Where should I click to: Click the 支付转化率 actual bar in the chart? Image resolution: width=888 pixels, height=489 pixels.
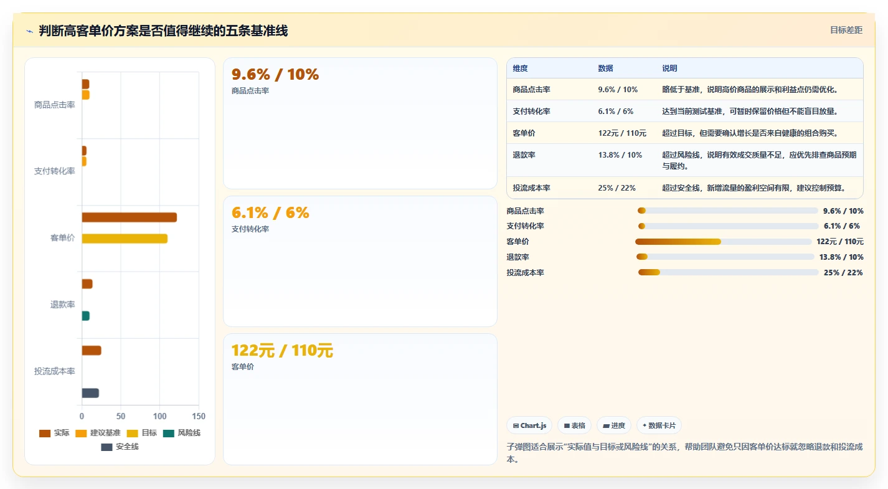(84, 151)
